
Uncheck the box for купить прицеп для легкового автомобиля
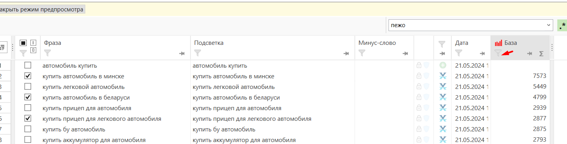pos(28,118)
